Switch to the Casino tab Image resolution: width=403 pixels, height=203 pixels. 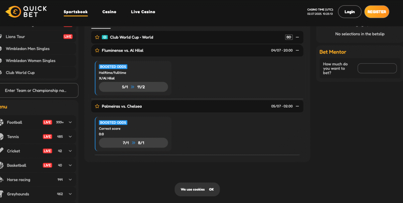(x=109, y=12)
